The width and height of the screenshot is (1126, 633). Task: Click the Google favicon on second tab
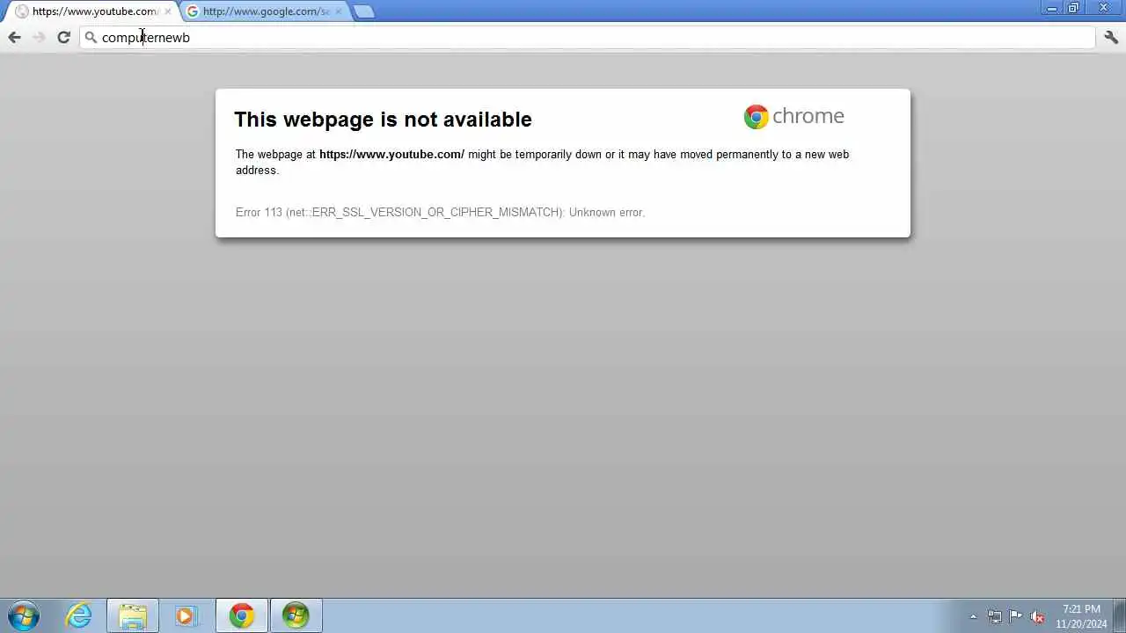[193, 11]
